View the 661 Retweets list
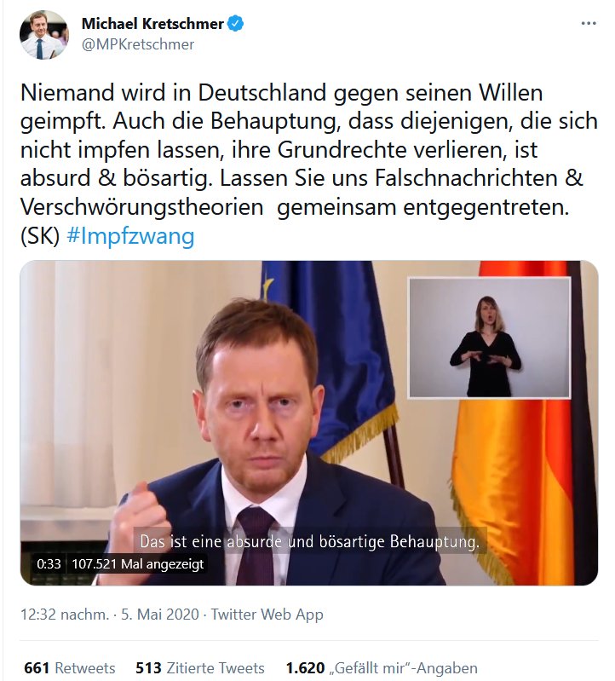 [x=70, y=667]
